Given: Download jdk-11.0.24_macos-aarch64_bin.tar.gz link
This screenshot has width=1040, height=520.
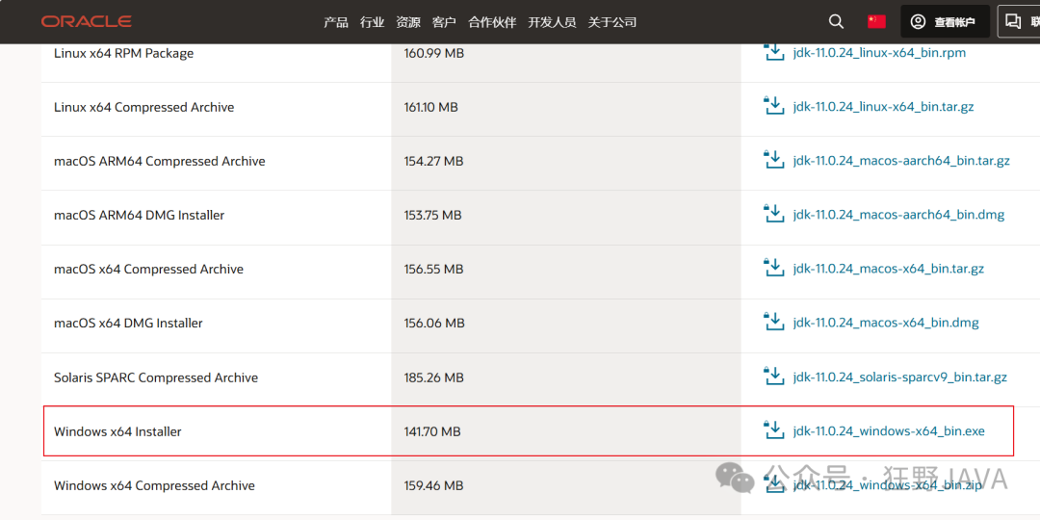Looking at the screenshot, I should click(x=901, y=161).
